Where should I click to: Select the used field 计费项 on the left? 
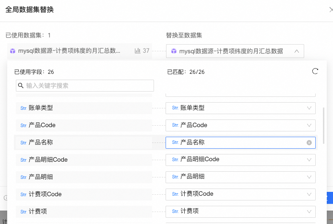(84, 212)
